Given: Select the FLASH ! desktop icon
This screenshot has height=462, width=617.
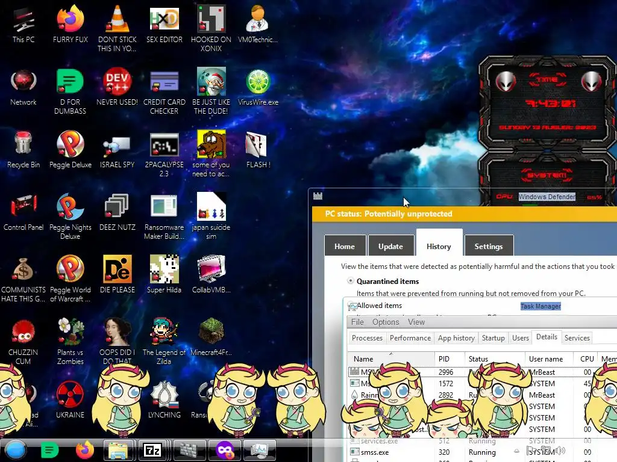Looking at the screenshot, I should pyautogui.click(x=258, y=150).
